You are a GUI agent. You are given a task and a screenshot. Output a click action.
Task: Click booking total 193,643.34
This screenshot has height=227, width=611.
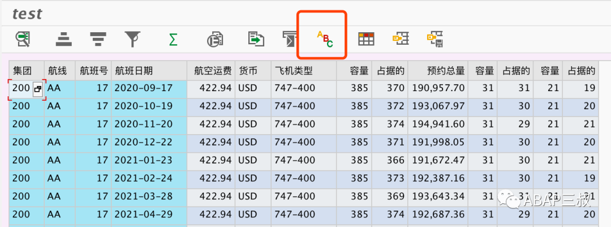tap(438, 196)
